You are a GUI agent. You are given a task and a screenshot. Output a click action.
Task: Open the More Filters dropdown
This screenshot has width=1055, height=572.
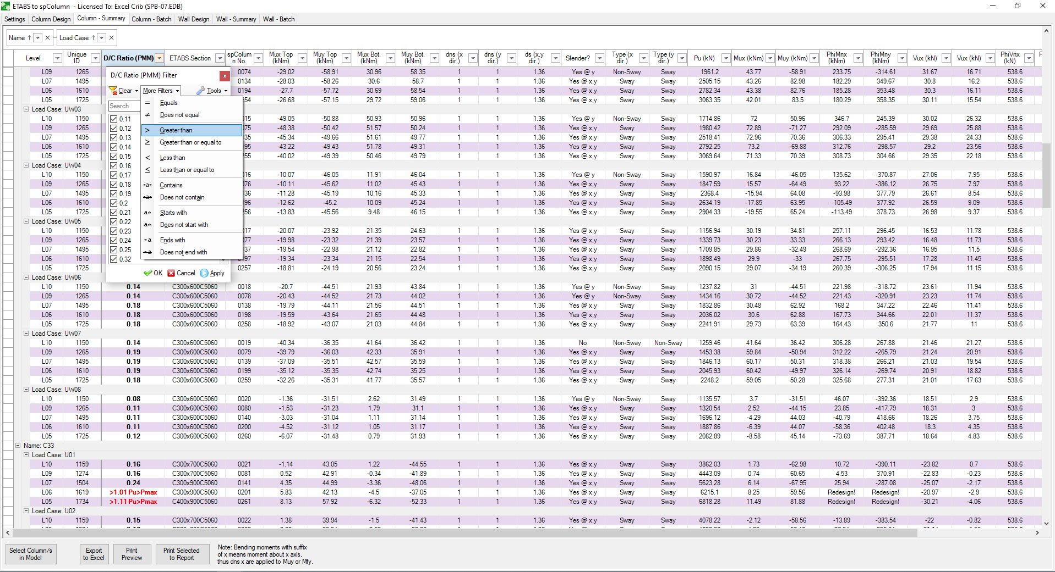pyautogui.click(x=161, y=91)
